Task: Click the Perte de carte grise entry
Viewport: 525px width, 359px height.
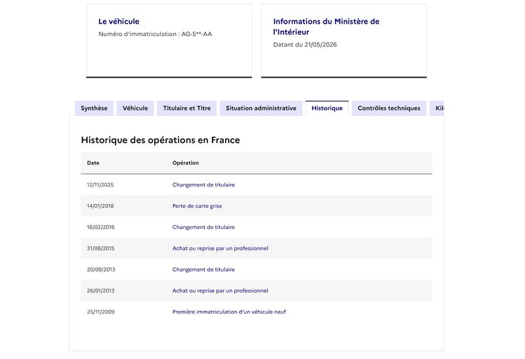Action: point(198,206)
